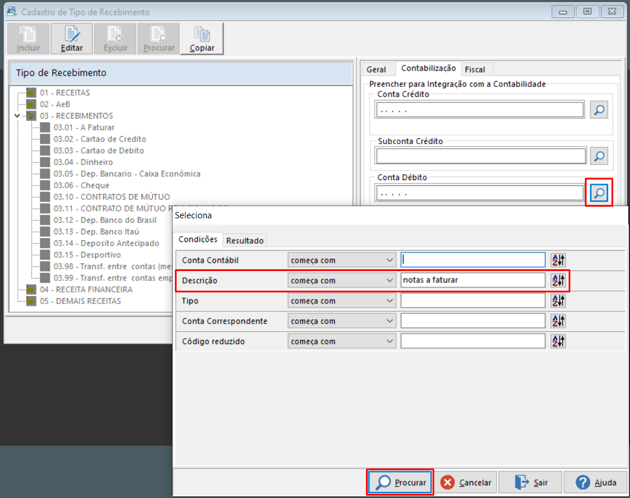The height and width of the screenshot is (498, 630).
Task: Select 03.10 - CONTRATOS DE MÚTUO
Action: point(112,197)
